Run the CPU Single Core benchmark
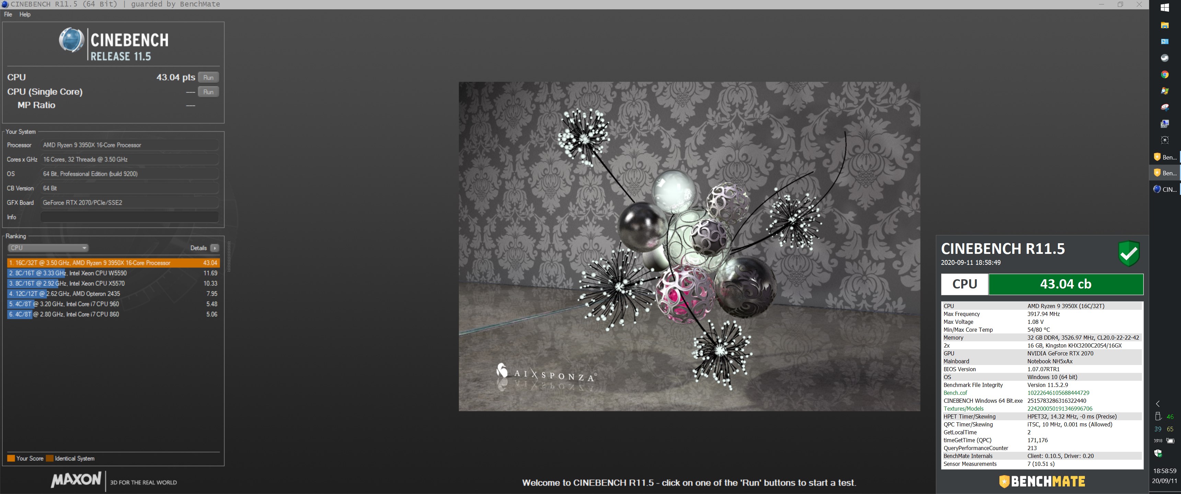Viewport: 1181px width, 494px height. 208,92
